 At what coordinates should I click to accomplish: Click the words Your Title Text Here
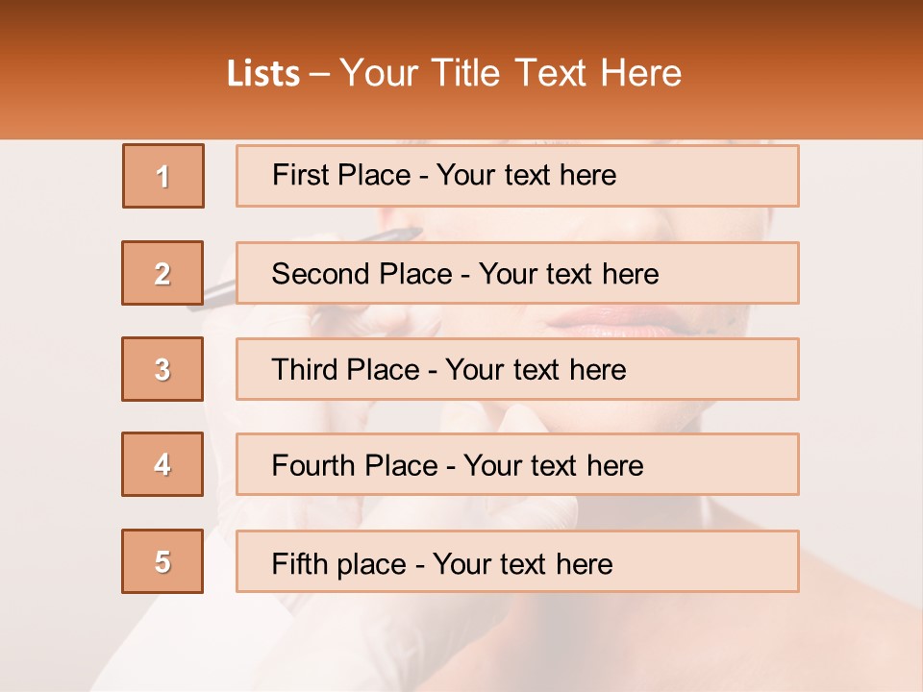pos(511,73)
